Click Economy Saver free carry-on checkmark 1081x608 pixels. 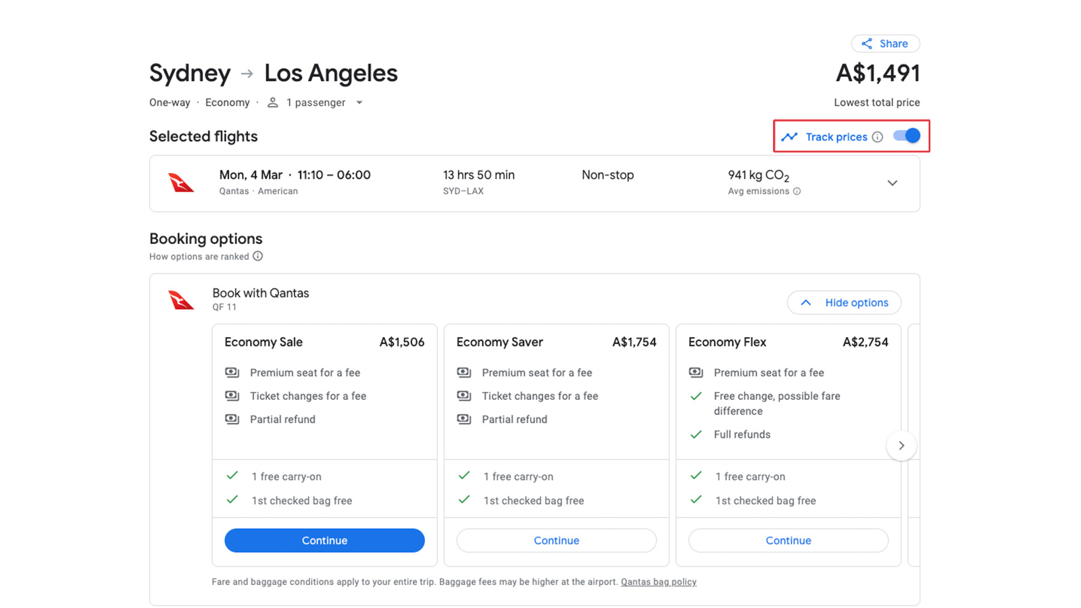(x=463, y=476)
